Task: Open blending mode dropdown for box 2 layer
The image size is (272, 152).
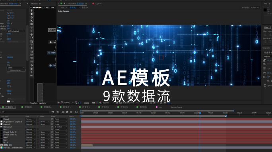Action: coord(31,129)
